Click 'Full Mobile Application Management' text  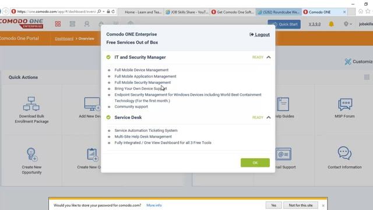[145, 76]
